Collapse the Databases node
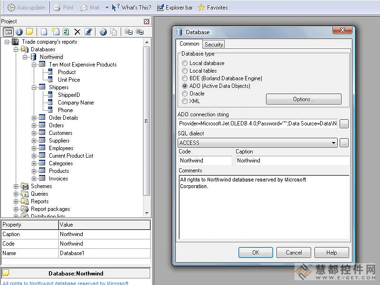The height and width of the screenshot is (285, 380). [16, 49]
